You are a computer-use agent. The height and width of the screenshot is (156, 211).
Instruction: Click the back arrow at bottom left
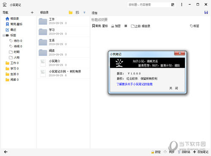tap(6, 152)
